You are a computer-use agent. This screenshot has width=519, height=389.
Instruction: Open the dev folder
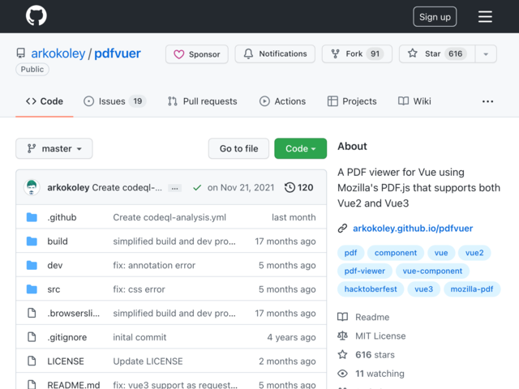(55, 265)
